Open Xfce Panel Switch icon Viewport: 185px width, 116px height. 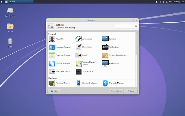click(x=52, y=72)
